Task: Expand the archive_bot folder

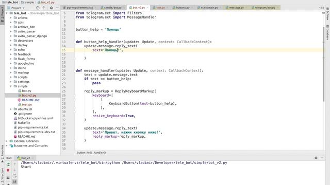Action: click(11, 27)
